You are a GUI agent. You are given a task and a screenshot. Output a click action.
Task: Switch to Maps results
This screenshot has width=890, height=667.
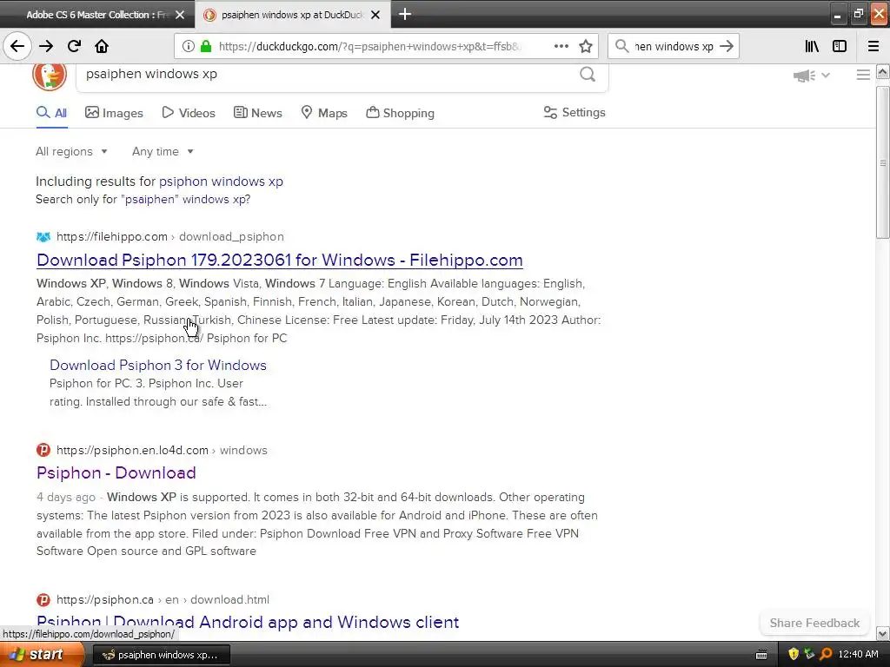tap(324, 113)
